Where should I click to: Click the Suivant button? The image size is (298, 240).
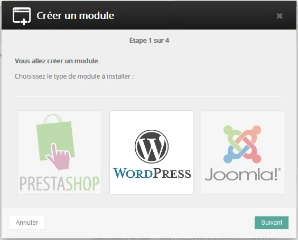(x=272, y=223)
